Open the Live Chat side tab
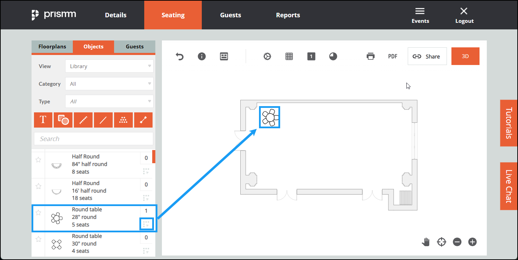Viewport: 518px width, 260px height. click(509, 186)
